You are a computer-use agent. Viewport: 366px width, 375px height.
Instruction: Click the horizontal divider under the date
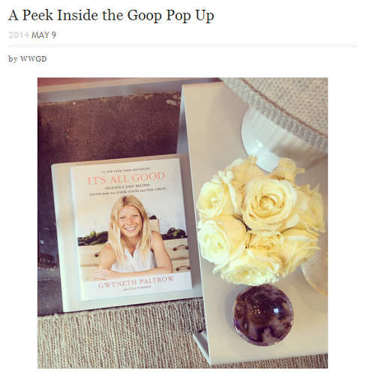click(x=182, y=46)
